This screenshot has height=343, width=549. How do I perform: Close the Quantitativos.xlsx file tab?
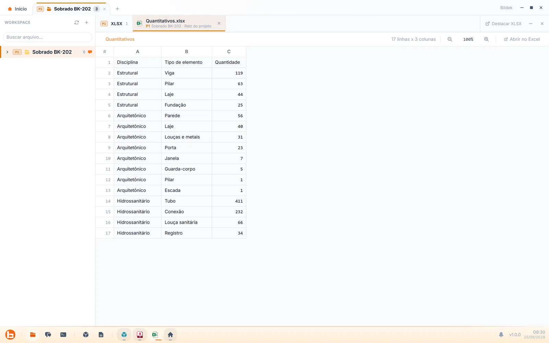tap(219, 23)
